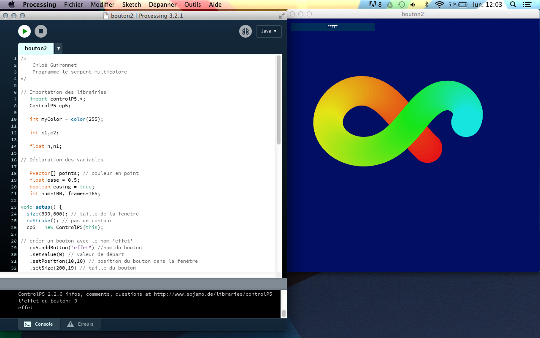The height and width of the screenshot is (338, 540).
Task: Click the 'cp5.addButton("effet")' line
Action: [62, 248]
